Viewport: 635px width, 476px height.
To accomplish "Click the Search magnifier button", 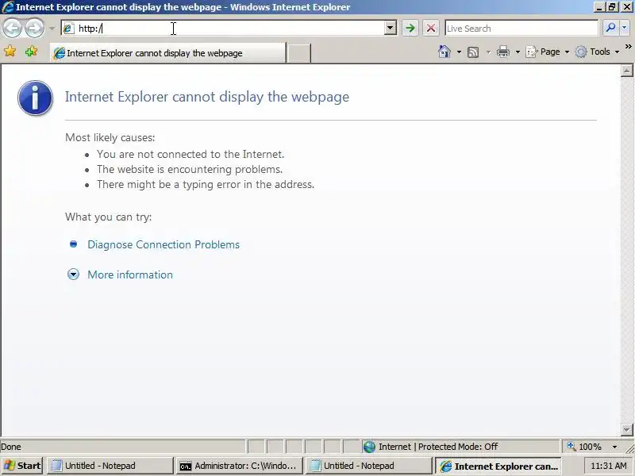I will (610, 28).
